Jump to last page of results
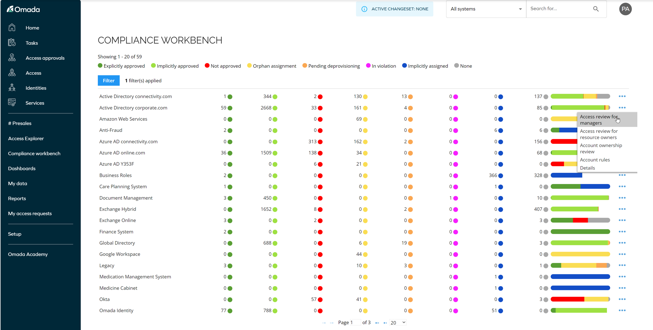 (385, 323)
